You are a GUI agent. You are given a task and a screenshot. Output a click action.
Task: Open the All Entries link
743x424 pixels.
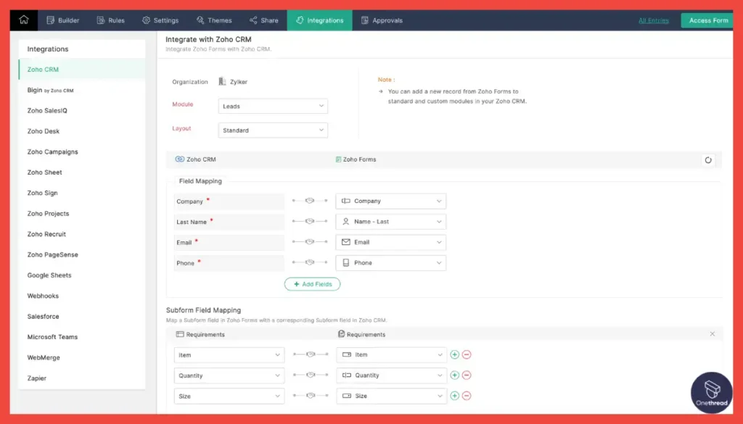(x=654, y=20)
